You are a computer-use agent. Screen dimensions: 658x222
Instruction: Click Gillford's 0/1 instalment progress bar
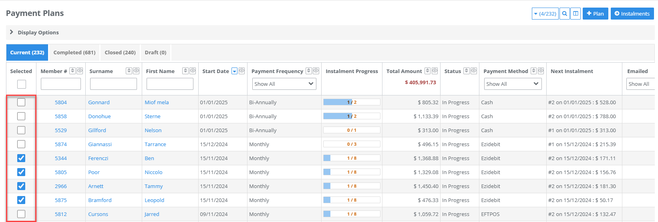(x=352, y=130)
